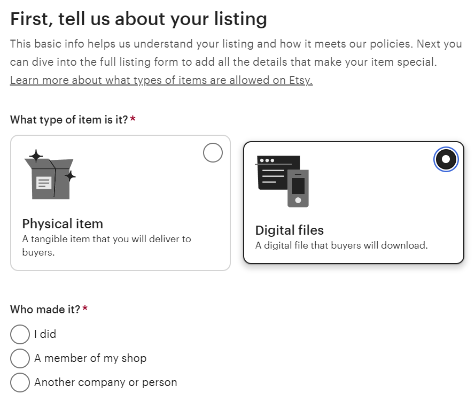Click the heading 'First, tell us about your listing'
Screen dimensions: 475x409
click(x=138, y=18)
